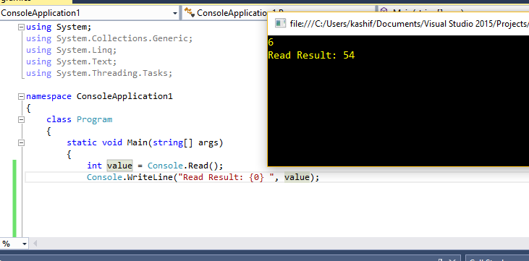This screenshot has width=529, height=261.
Task: Collapse the class Program block
Action: 21,119
